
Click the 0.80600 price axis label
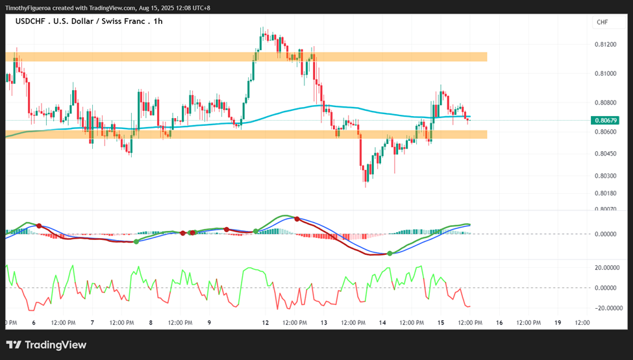[x=606, y=132]
